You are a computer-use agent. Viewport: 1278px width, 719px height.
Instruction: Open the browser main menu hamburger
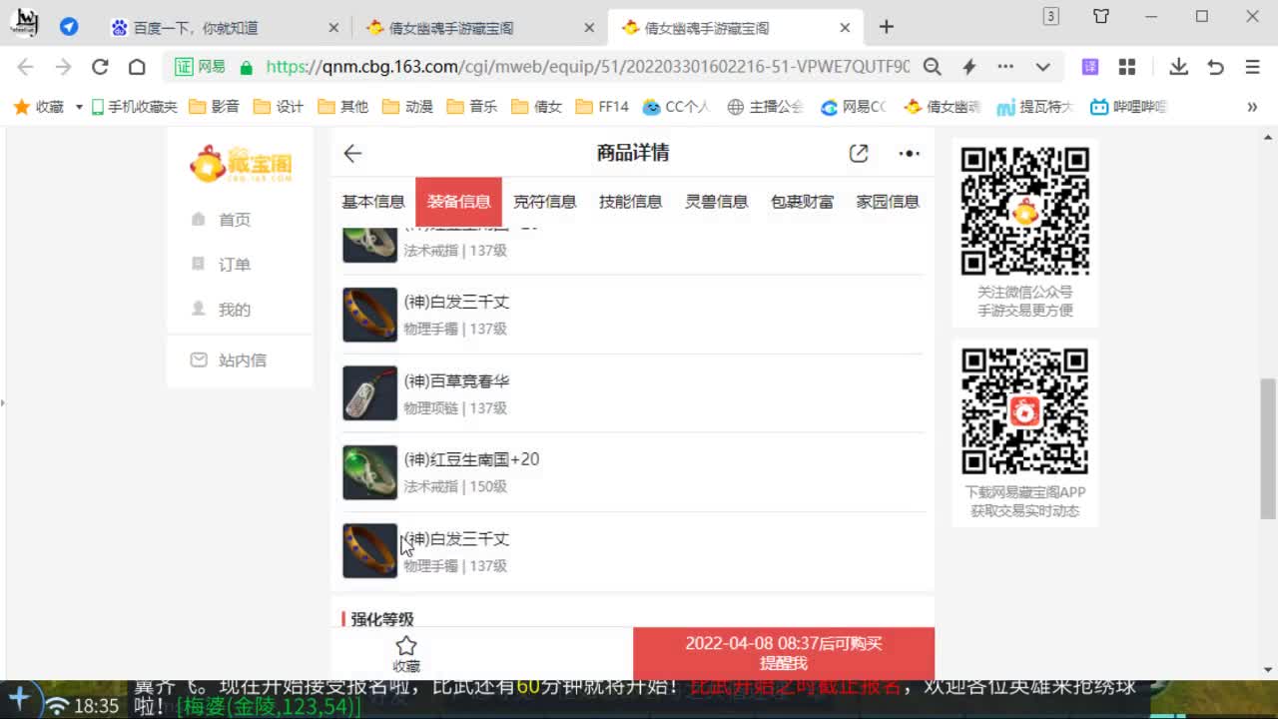(1252, 67)
